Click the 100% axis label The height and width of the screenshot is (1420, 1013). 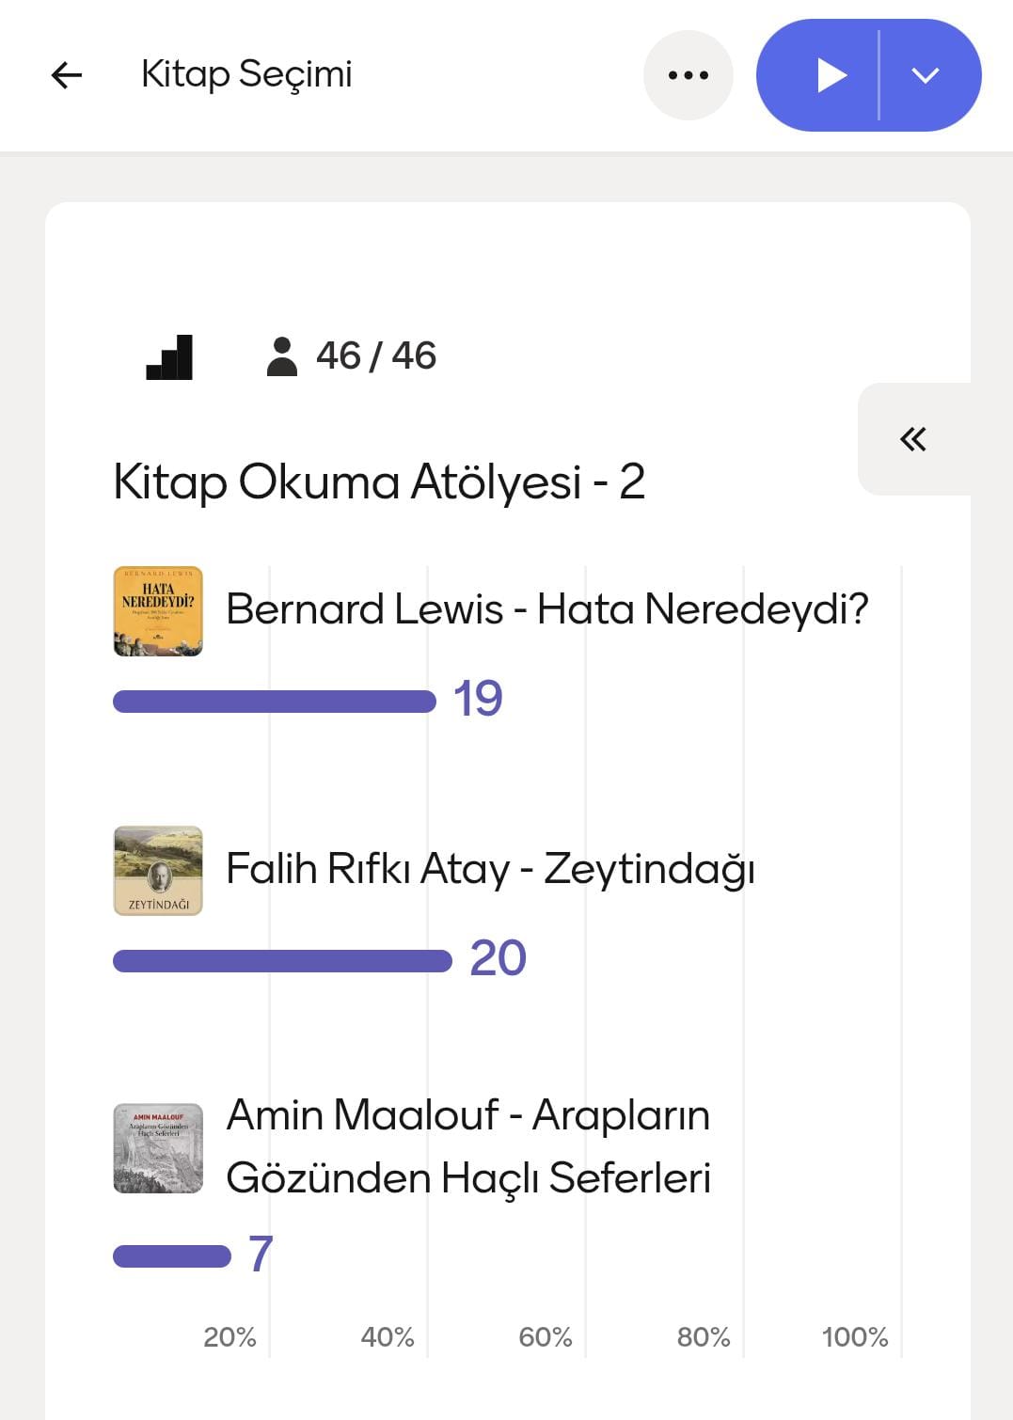pos(854,1337)
